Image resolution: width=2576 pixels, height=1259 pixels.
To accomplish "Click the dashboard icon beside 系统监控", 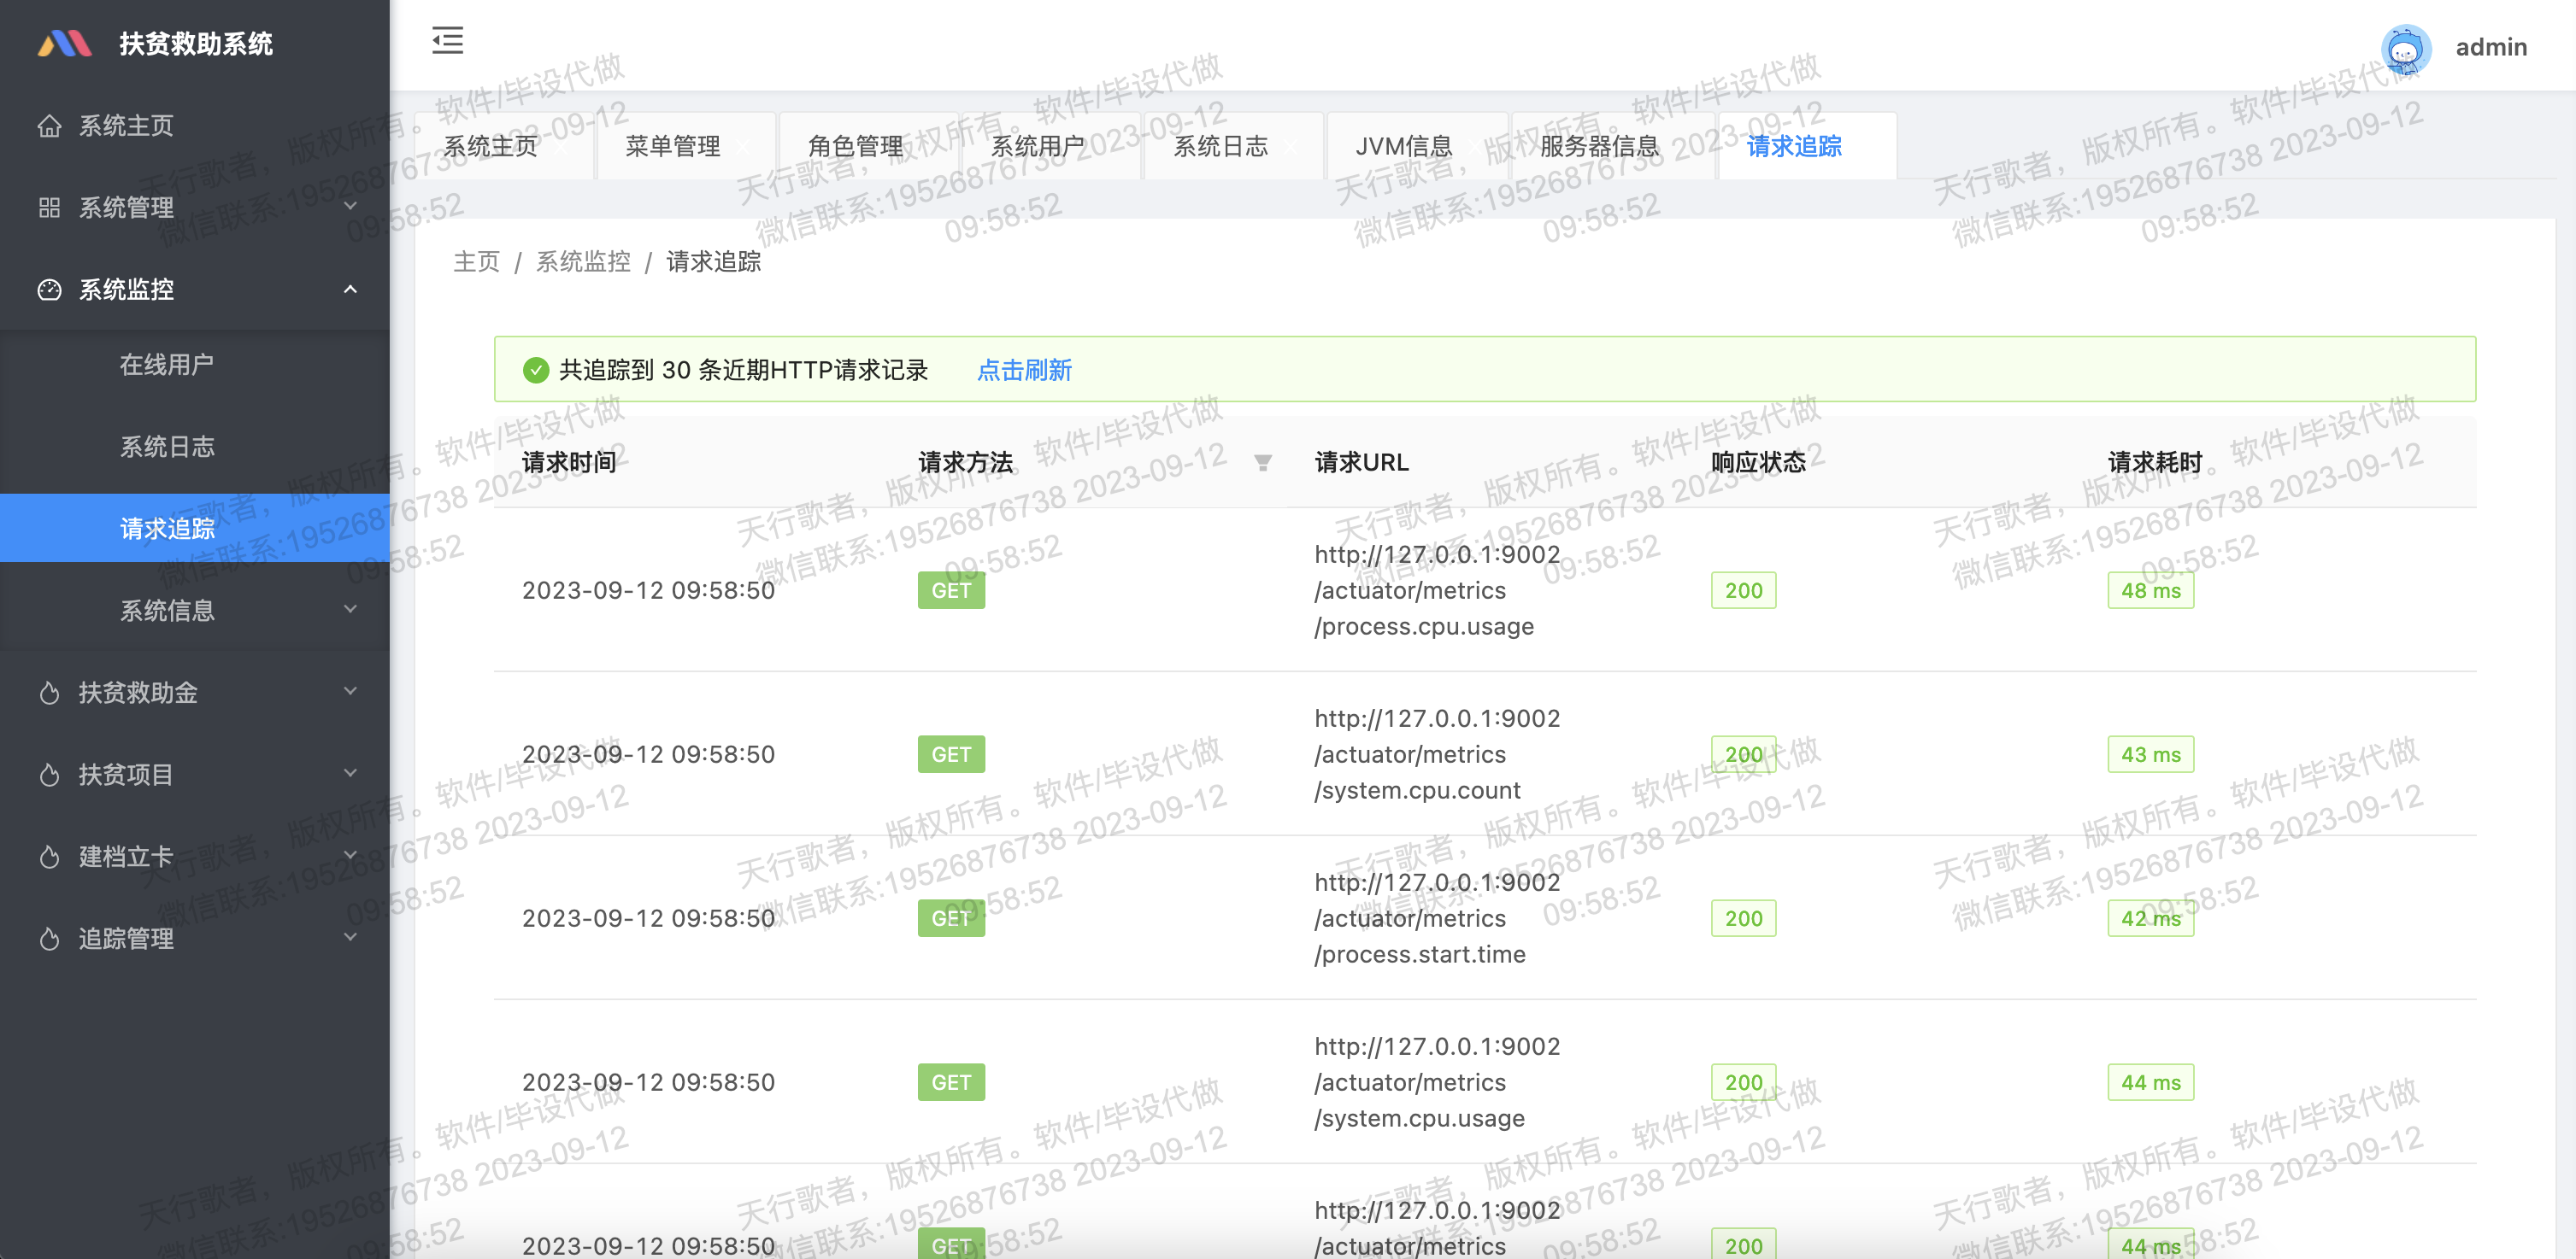I will click(x=49, y=290).
